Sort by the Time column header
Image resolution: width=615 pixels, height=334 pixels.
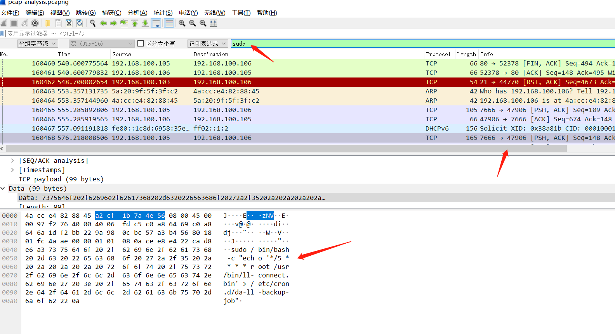(x=83, y=54)
